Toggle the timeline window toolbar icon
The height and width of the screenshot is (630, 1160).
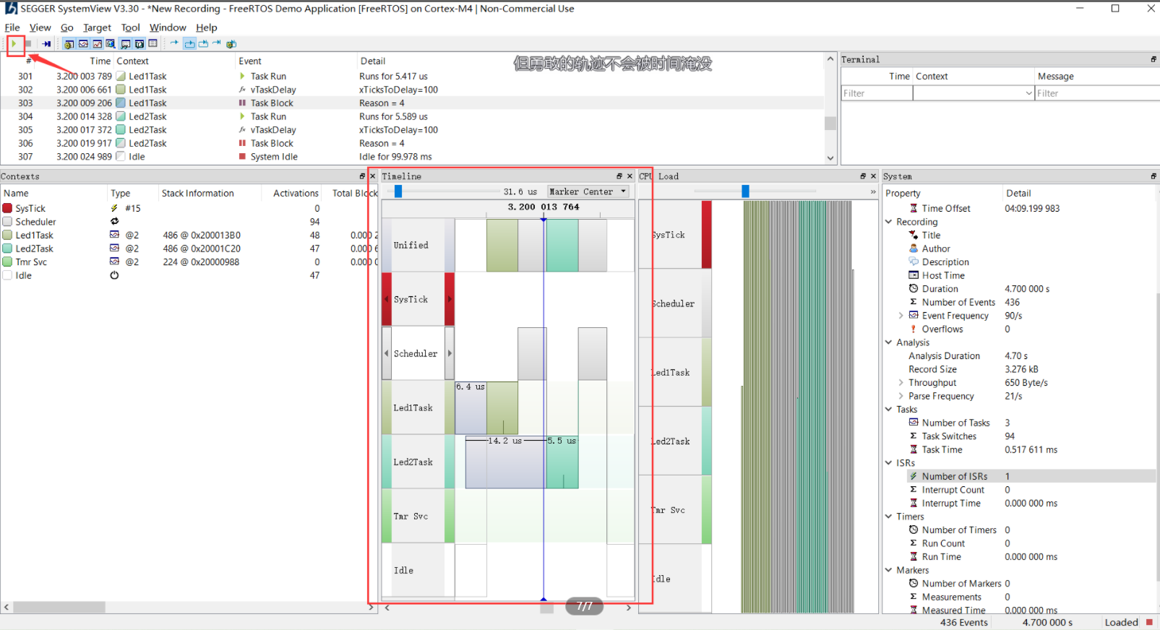(83, 43)
